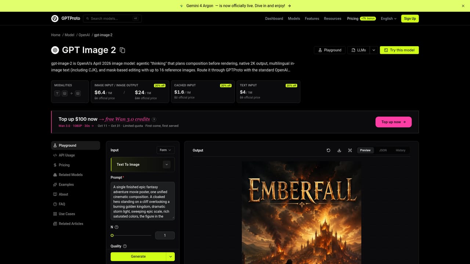Open API Usage in the sidebar
Viewport: 470px width, 264px height.
point(75,155)
